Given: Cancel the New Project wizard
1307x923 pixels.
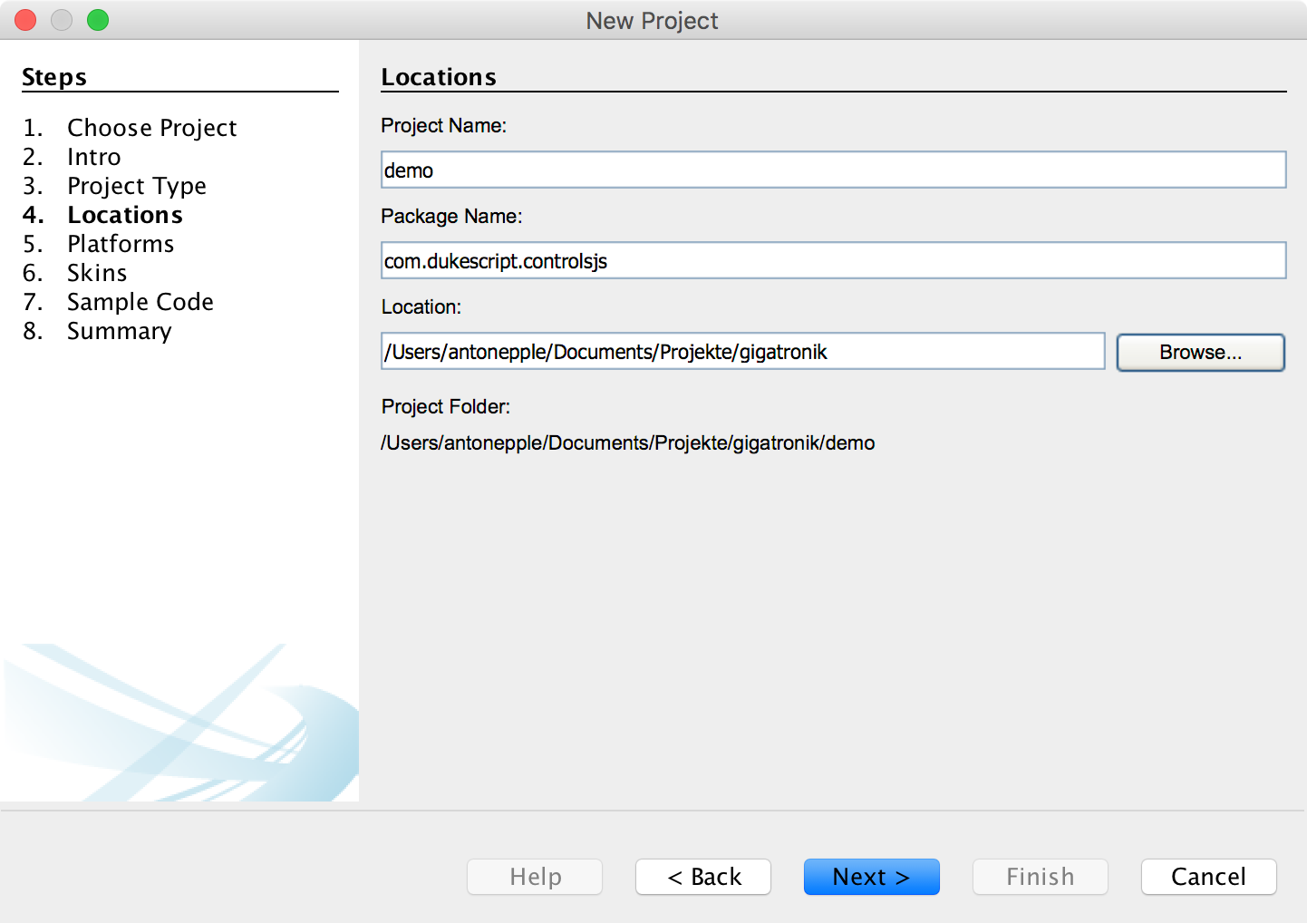Looking at the screenshot, I should [1208, 877].
